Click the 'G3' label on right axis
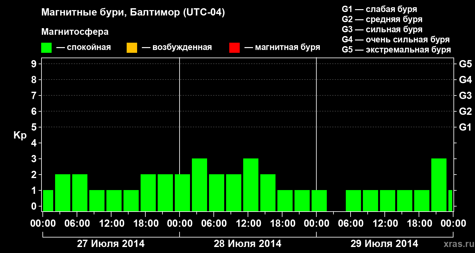The width and height of the screenshot is (475, 253). [465, 96]
